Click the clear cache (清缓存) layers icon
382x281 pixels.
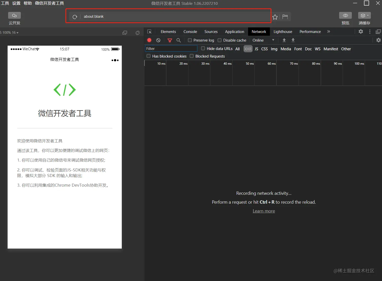pyautogui.click(x=363, y=15)
